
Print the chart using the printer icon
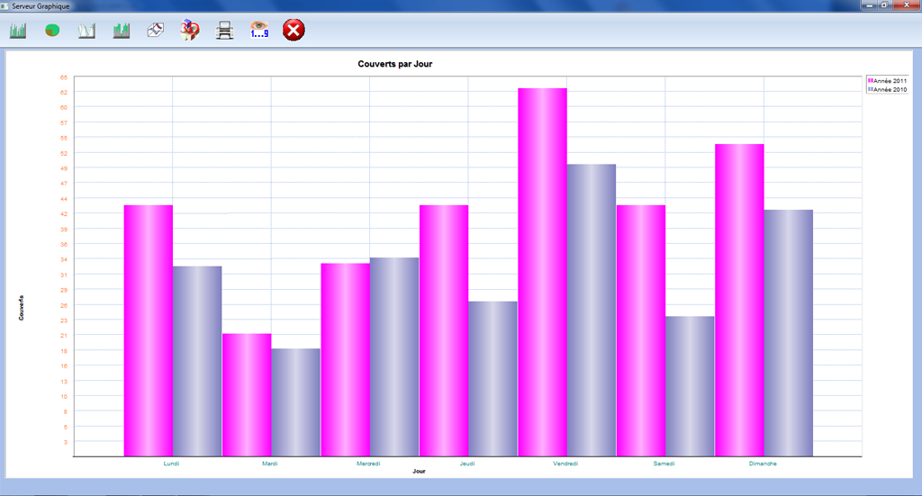(x=225, y=31)
